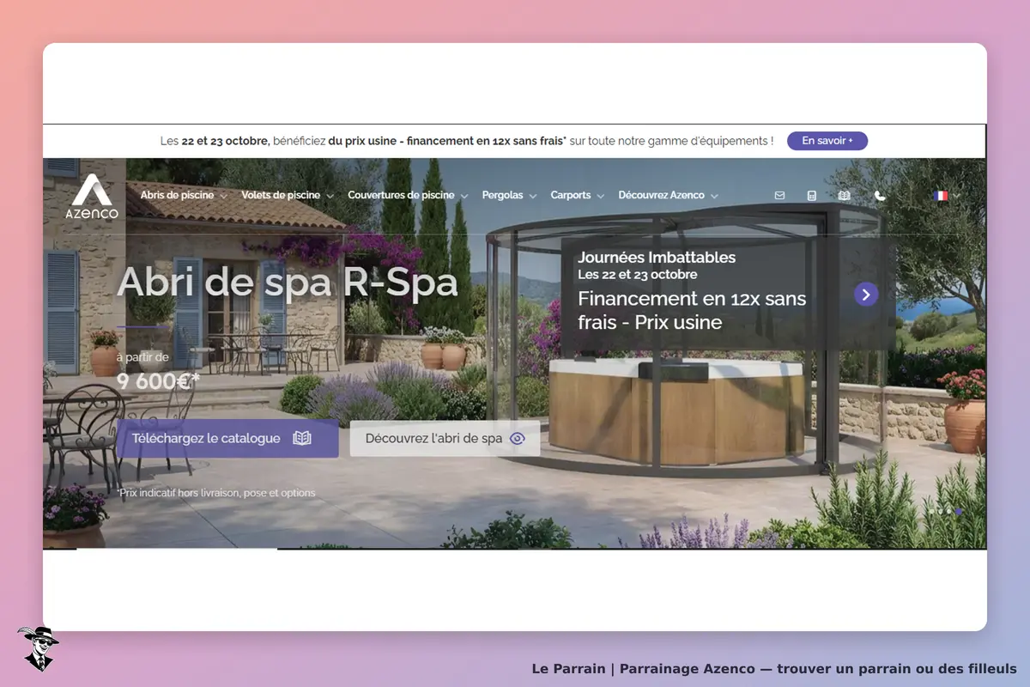Click the purple next-slide arrow

pos(866,295)
